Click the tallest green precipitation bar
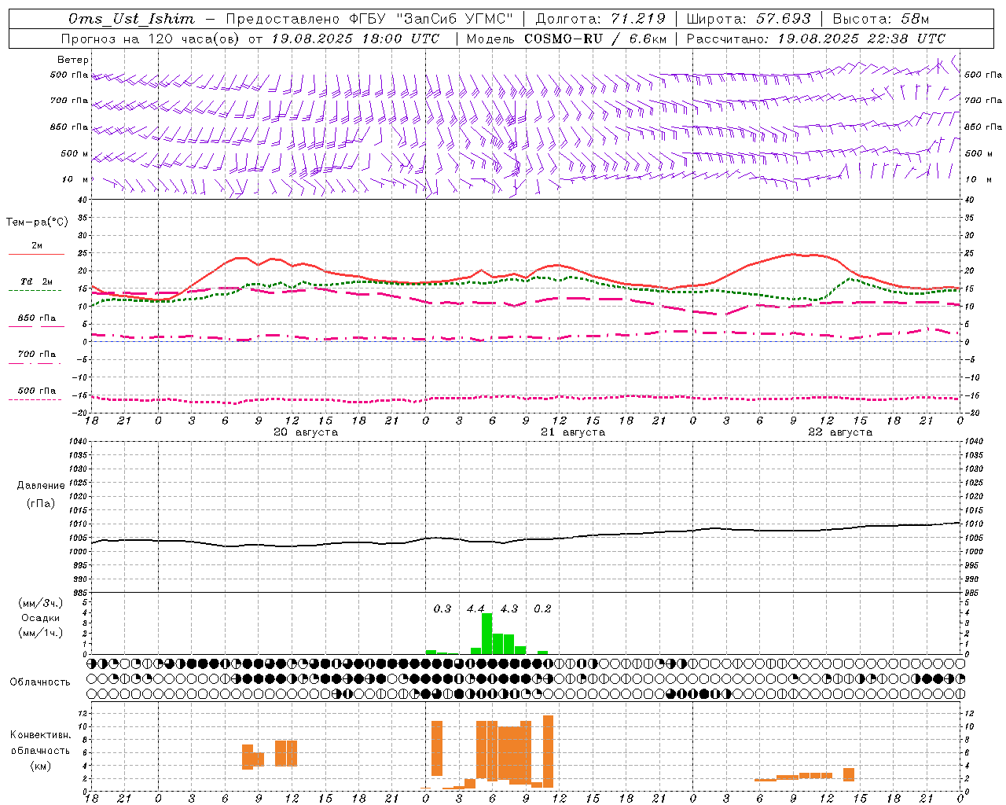The image size is (1006, 805). point(486,634)
